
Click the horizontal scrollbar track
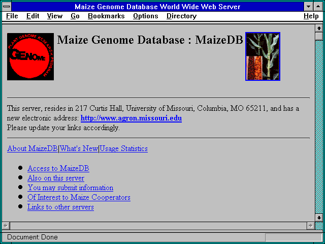(158, 226)
